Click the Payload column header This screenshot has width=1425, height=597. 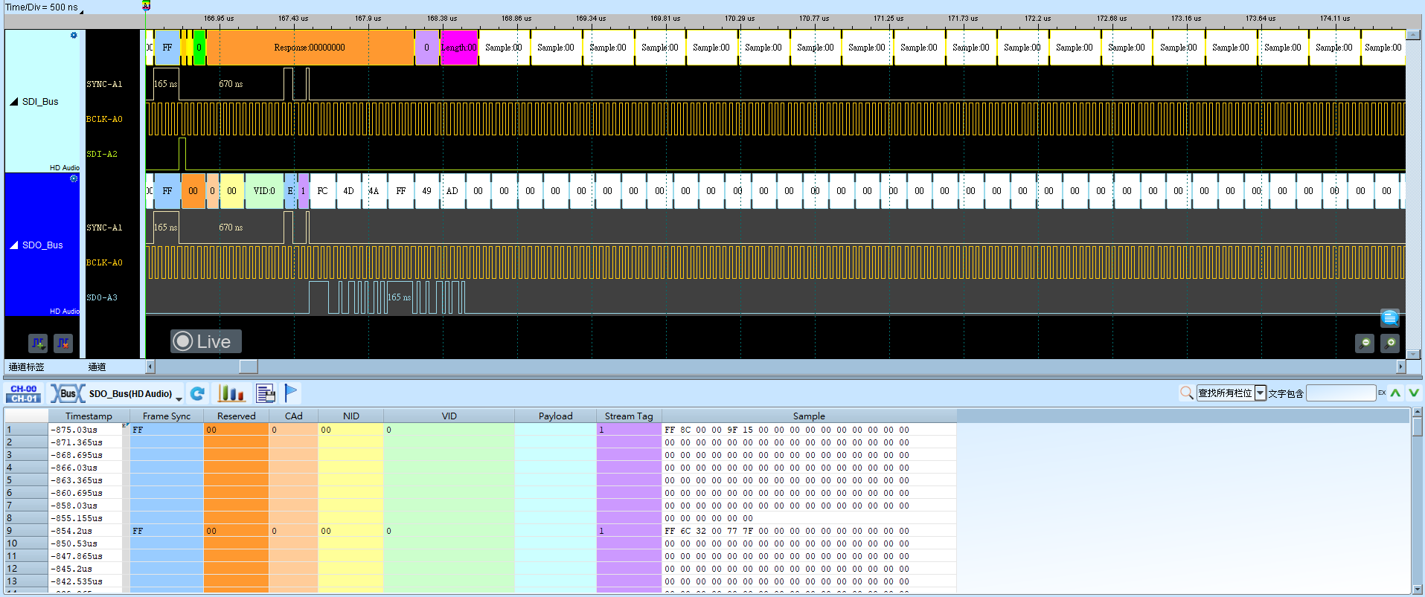(556, 416)
